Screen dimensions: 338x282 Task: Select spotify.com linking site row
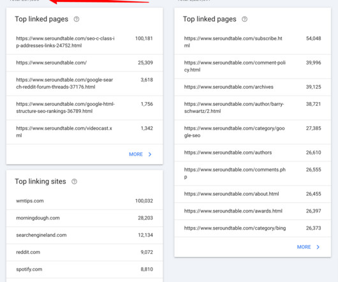[84, 269]
